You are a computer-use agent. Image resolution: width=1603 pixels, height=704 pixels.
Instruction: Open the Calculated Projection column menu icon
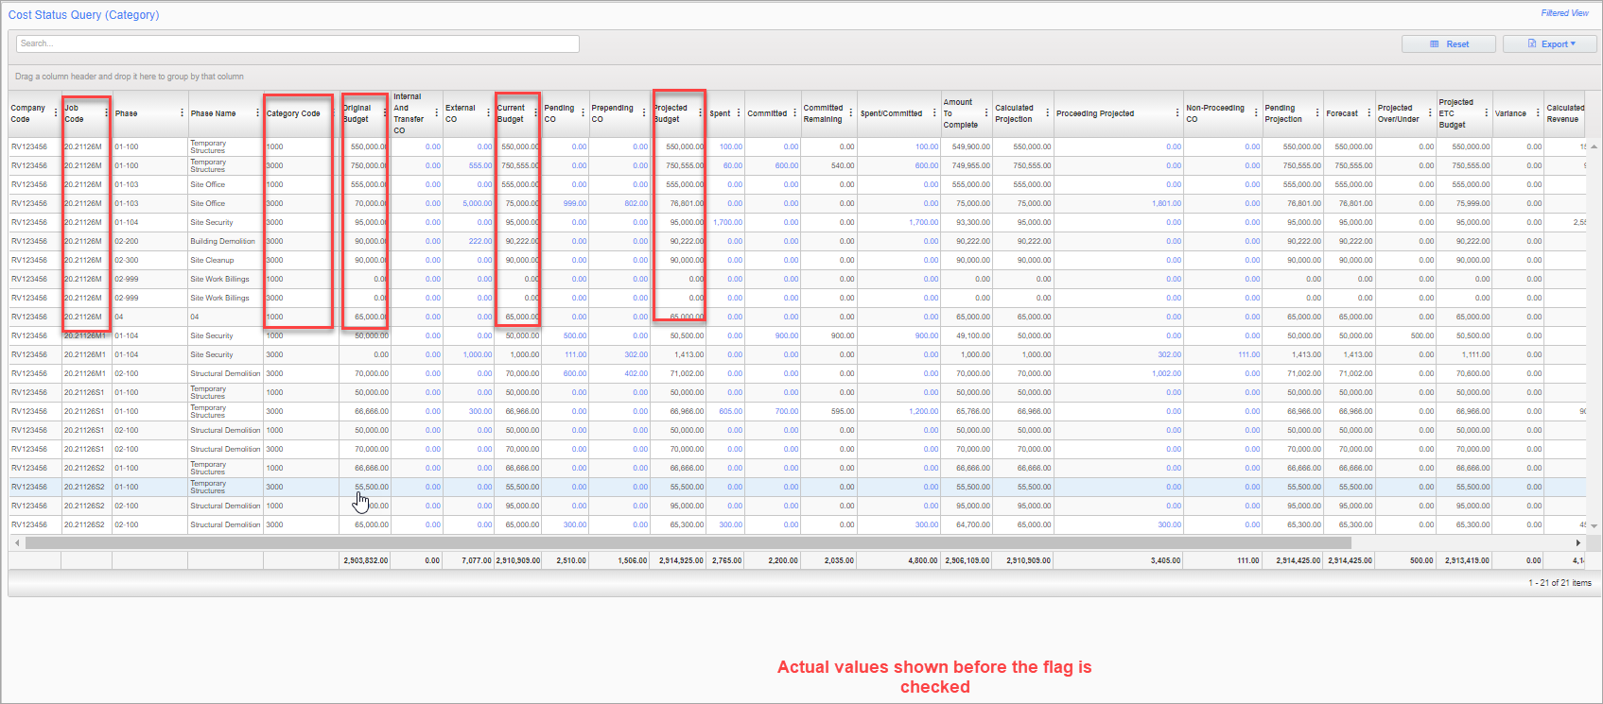pyautogui.click(x=1047, y=113)
